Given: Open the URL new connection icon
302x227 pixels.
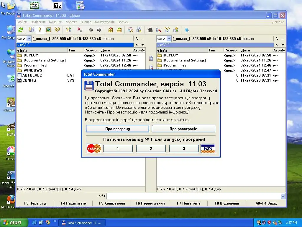Looking at the screenshot, I should tap(139, 30).
